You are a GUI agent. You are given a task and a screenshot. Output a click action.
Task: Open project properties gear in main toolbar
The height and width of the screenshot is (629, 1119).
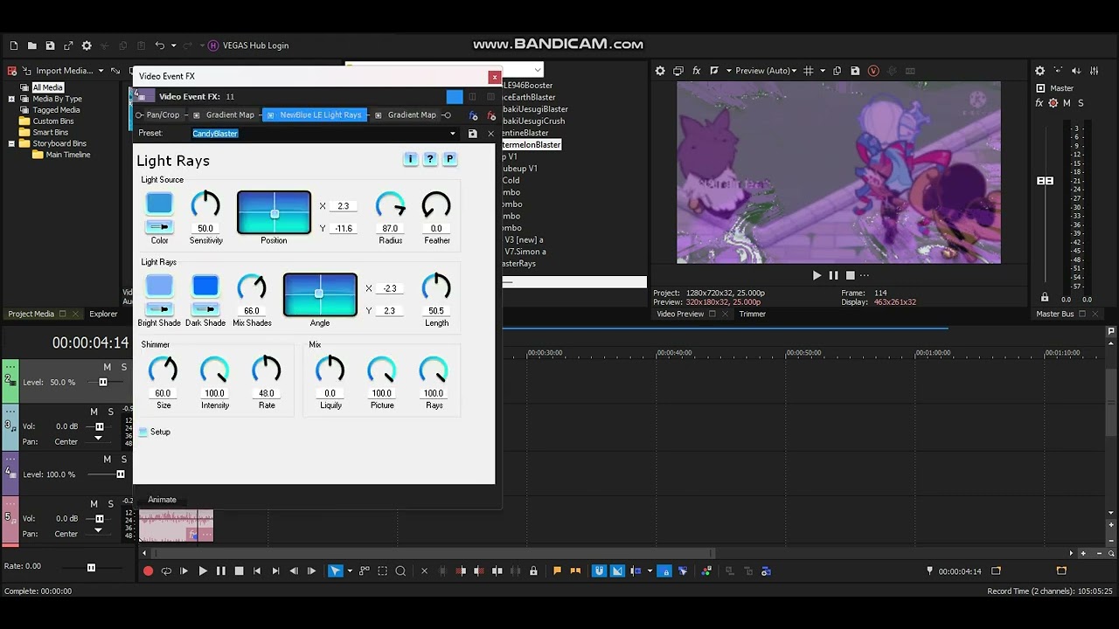click(x=87, y=45)
